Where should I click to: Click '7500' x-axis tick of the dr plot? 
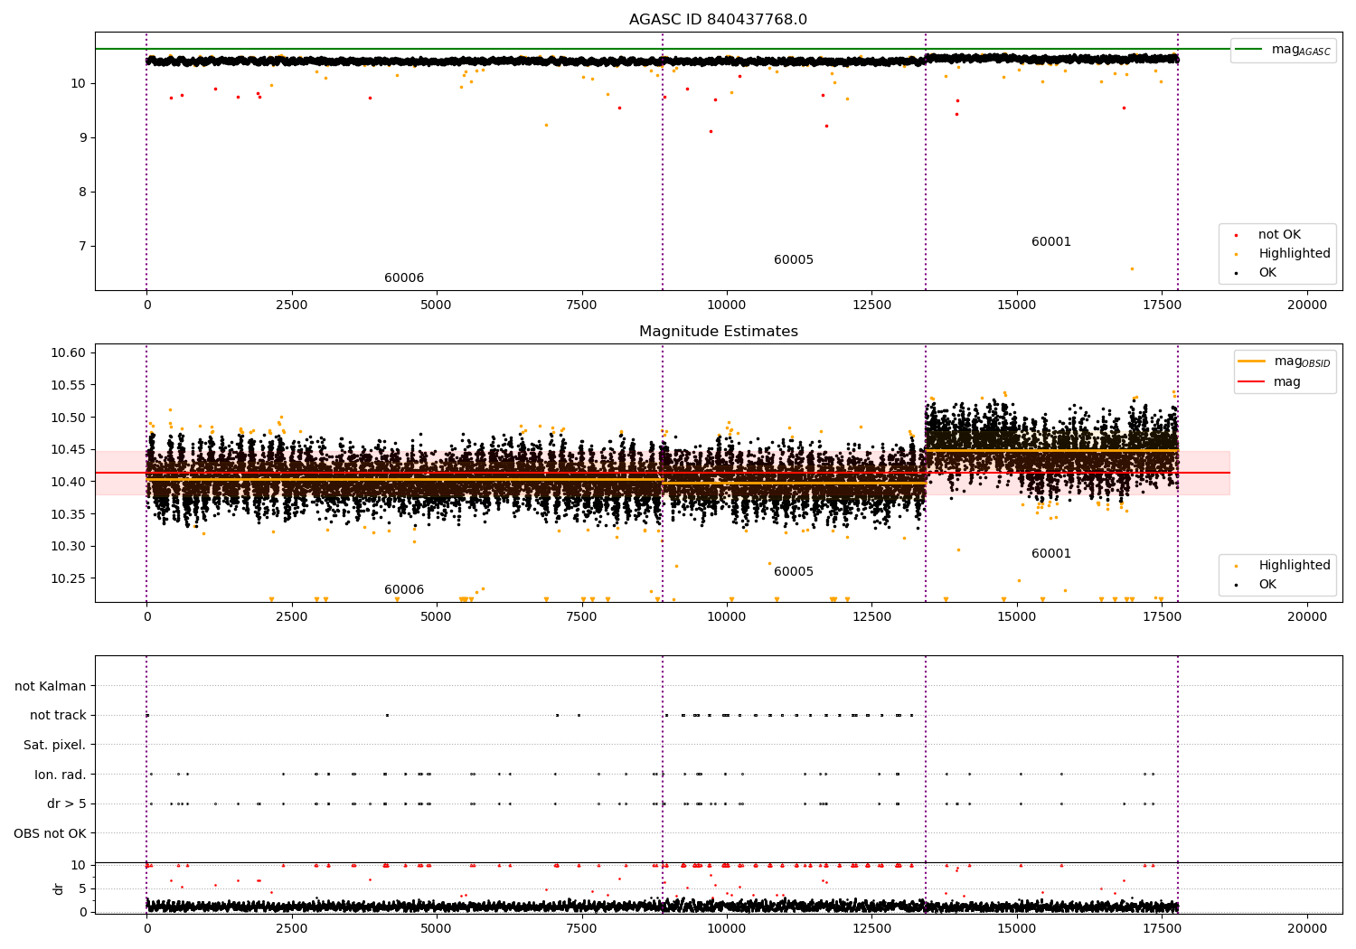tap(581, 928)
